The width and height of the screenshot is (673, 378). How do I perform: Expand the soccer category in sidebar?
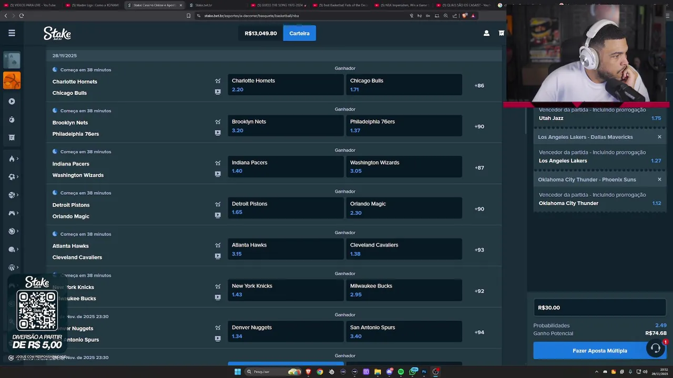[14, 177]
